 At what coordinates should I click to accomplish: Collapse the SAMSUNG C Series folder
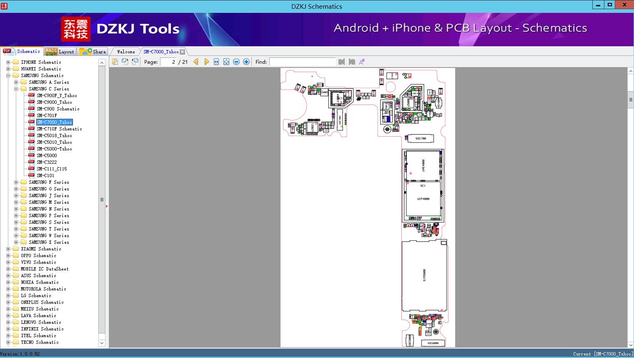pos(16,89)
